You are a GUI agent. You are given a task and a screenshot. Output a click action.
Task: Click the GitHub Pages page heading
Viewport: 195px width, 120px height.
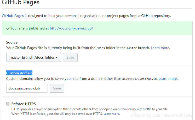tap(21, 3)
